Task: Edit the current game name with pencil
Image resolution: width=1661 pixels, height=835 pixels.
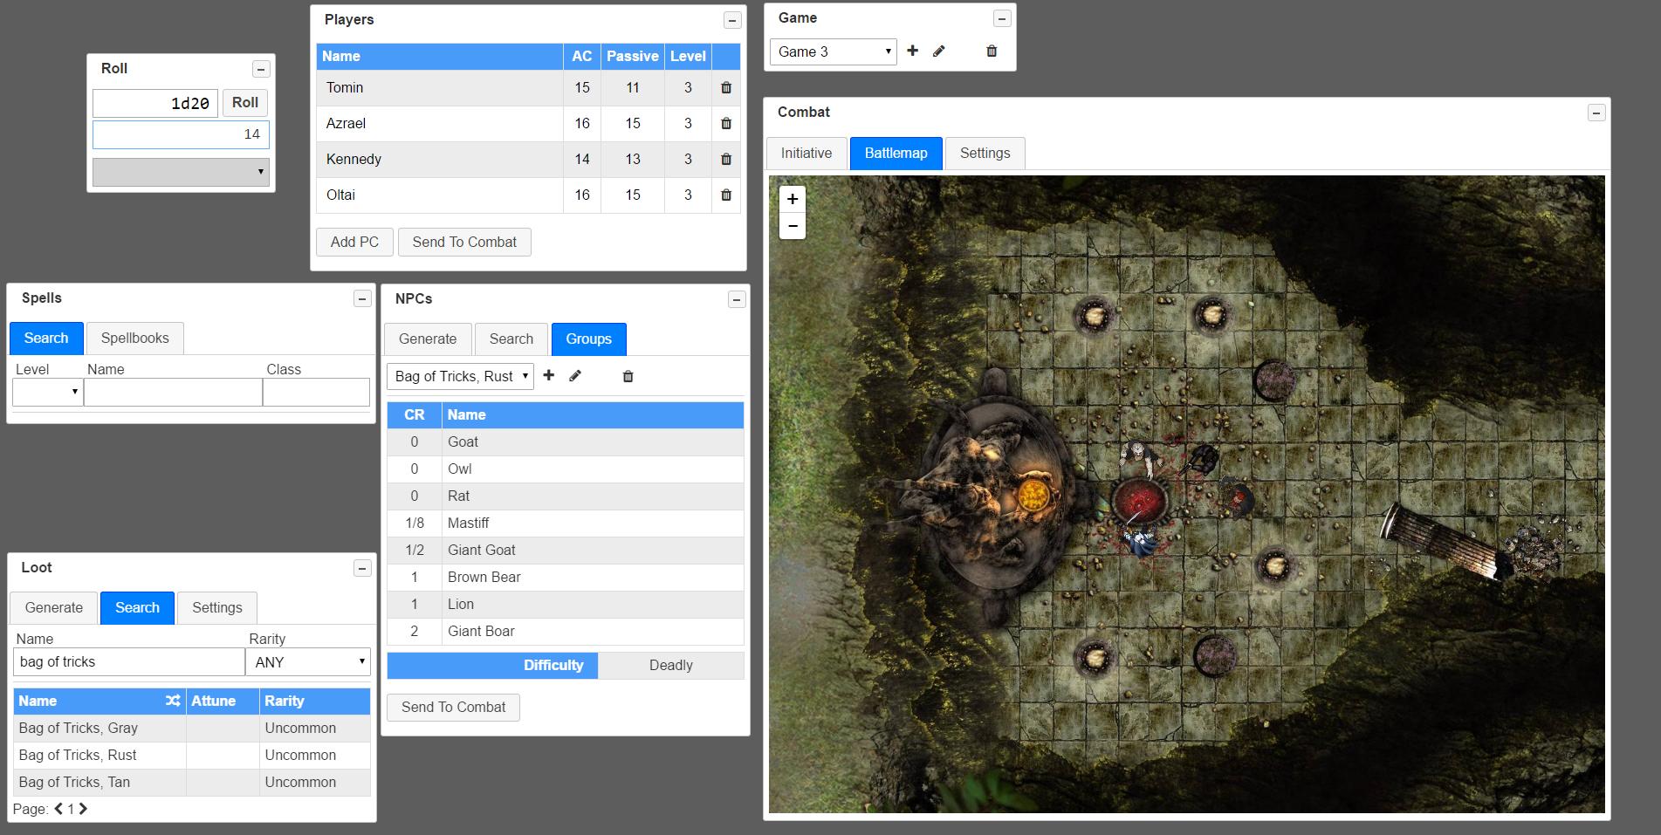Action: 939,51
